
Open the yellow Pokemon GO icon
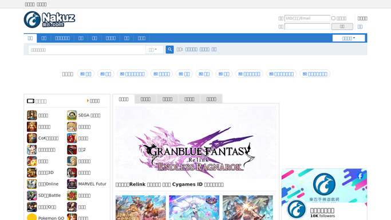click(32, 217)
